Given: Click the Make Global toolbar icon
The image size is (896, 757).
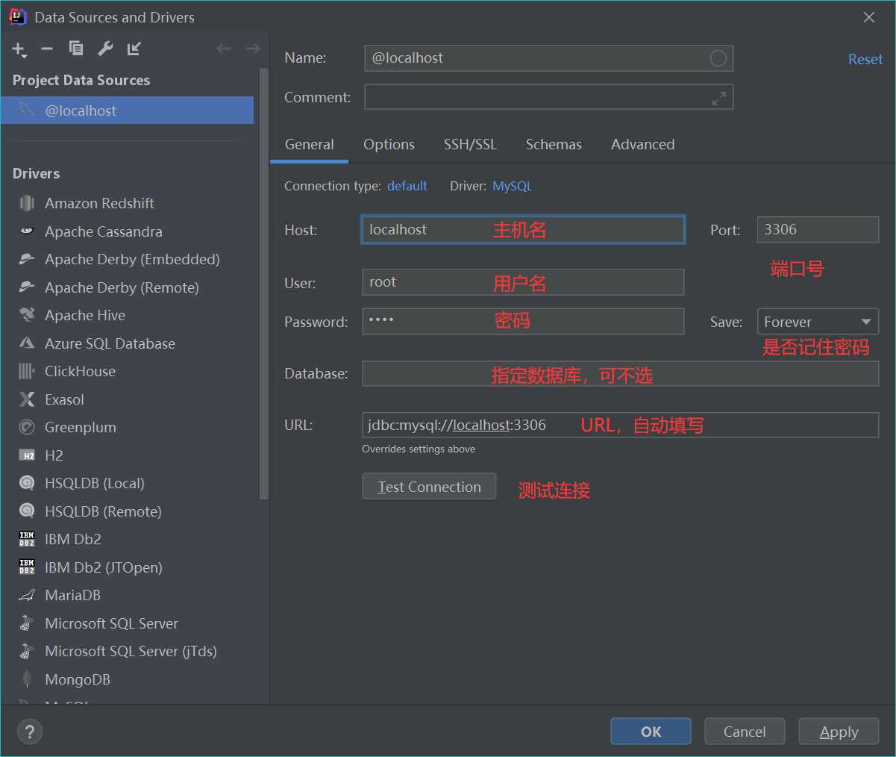Looking at the screenshot, I should coord(134,49).
